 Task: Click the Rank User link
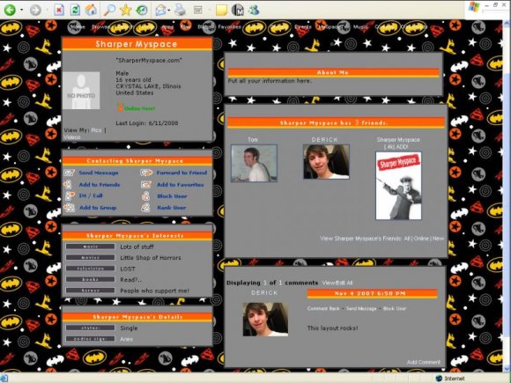(x=172, y=208)
